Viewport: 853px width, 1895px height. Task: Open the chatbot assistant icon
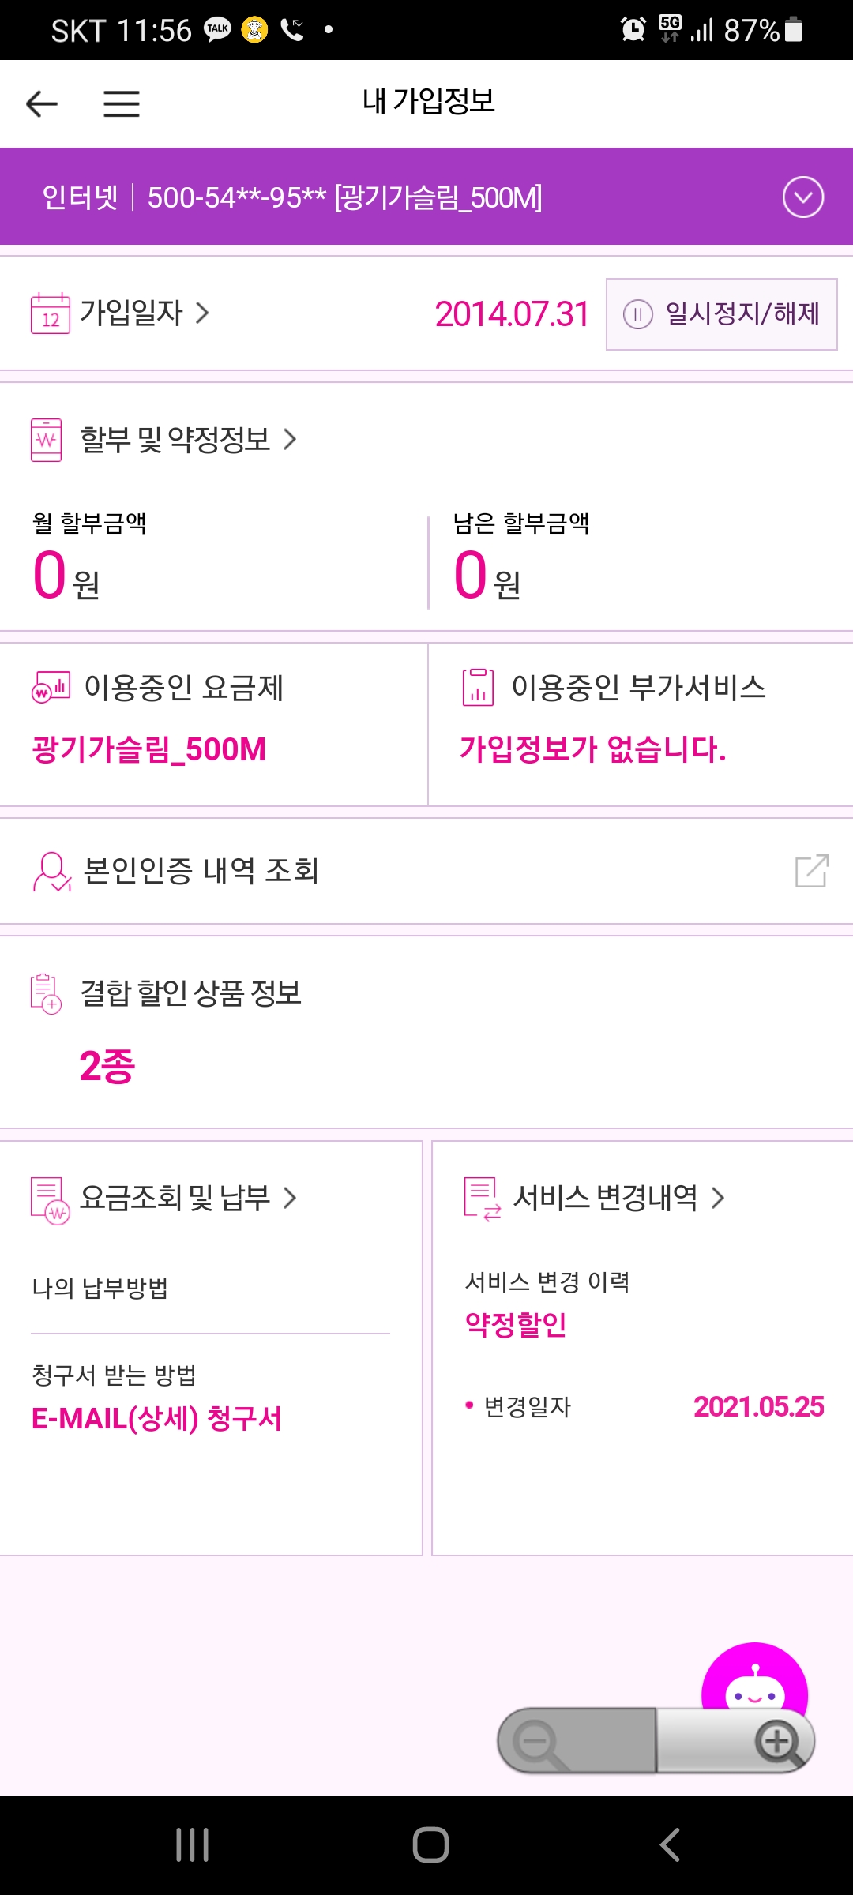754,1682
